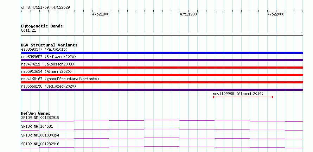Screen dimensions: 313x152
Task: Click the ruler's left end arrow
Action: 22,11
